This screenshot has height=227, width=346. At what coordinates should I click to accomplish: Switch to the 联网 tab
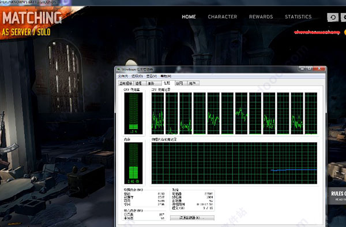coord(180,83)
